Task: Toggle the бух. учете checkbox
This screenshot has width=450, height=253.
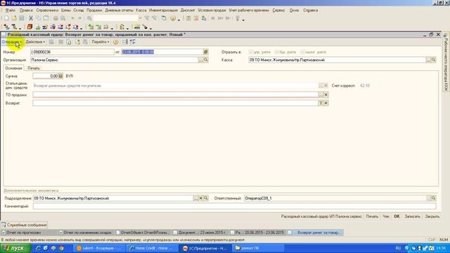Action: 276,52
